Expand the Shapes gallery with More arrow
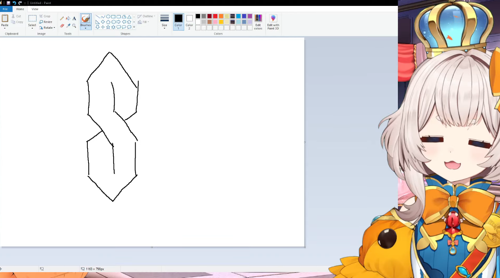 click(134, 27)
